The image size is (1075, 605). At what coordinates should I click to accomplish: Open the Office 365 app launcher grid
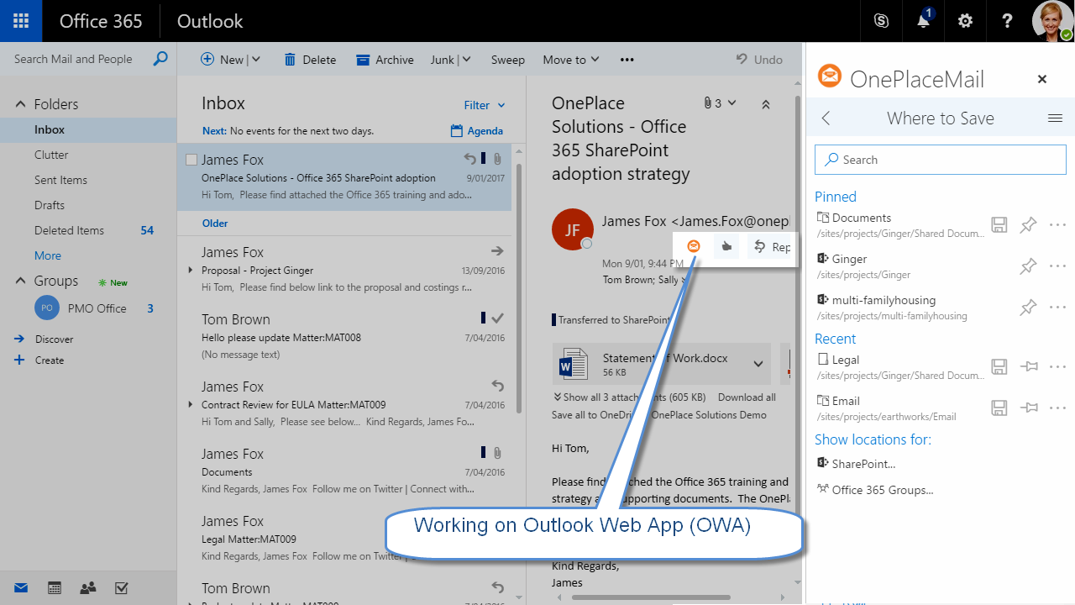21,21
